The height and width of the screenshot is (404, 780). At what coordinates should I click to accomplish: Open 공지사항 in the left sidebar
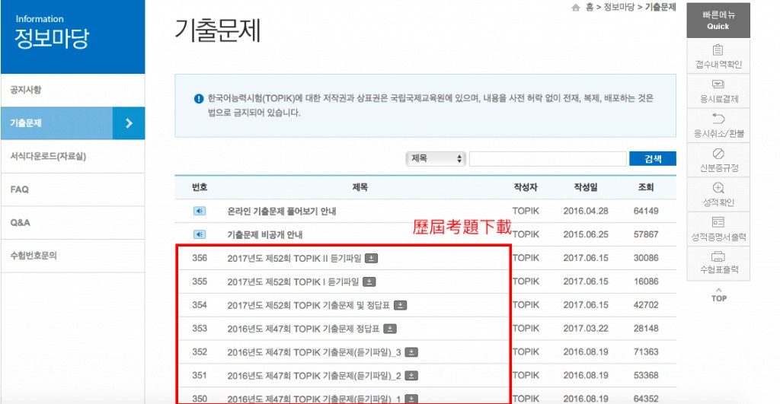[x=26, y=91]
